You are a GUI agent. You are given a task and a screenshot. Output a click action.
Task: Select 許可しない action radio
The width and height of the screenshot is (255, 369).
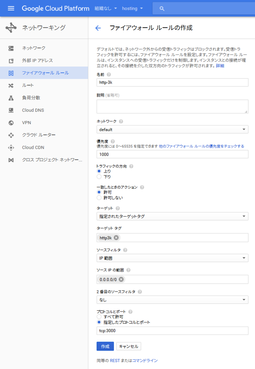99,198
